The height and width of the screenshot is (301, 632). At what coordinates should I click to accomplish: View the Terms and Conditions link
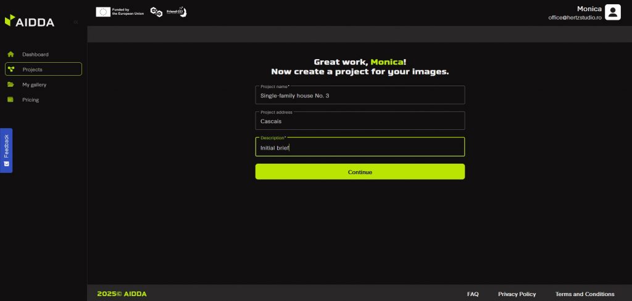(584, 294)
